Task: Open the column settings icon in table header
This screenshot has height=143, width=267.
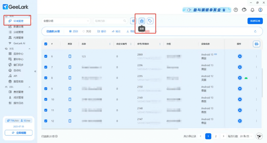Action: [x=256, y=44]
